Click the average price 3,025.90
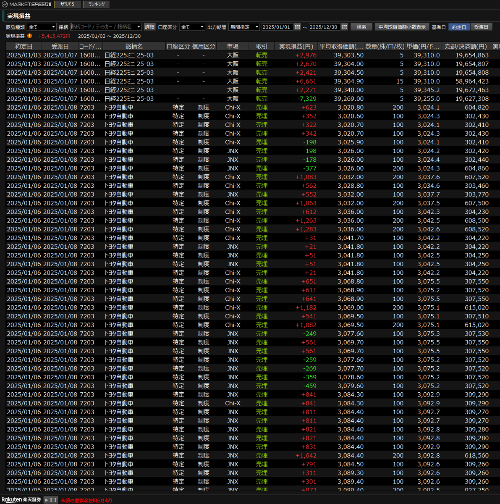The width and height of the screenshot is (500, 504). click(x=351, y=142)
